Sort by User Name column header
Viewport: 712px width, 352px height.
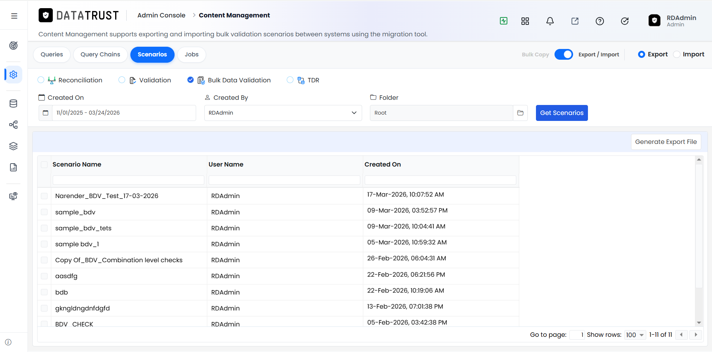click(226, 164)
